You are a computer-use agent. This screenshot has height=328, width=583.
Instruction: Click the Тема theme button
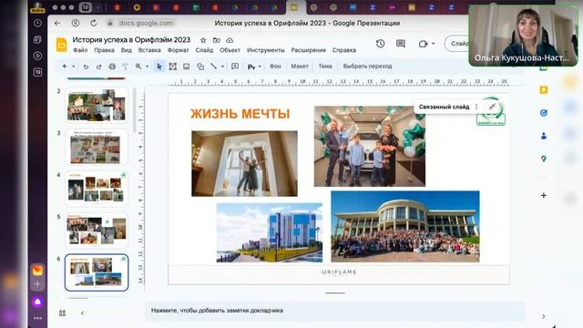(x=325, y=66)
